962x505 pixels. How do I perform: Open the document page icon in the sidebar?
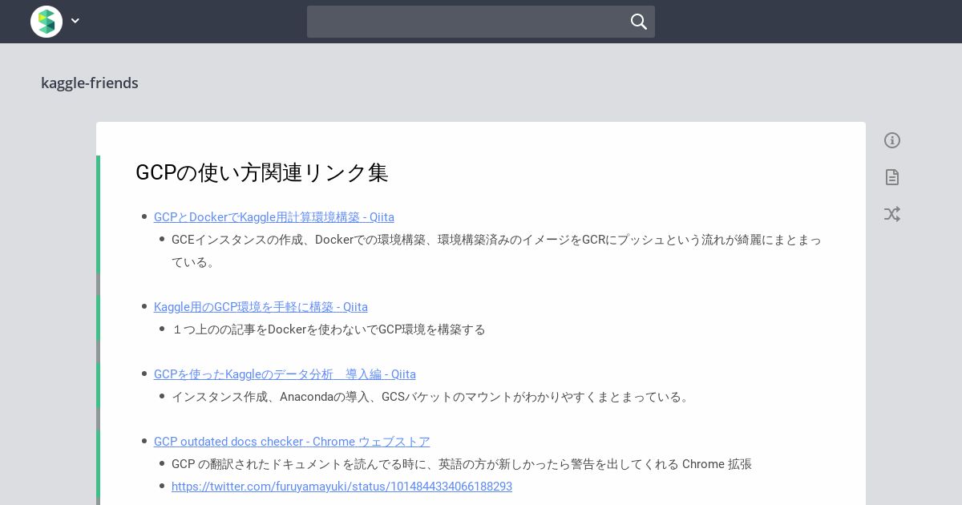(x=892, y=177)
